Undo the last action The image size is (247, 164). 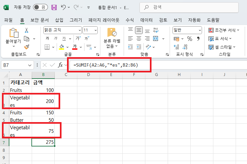click(x=63, y=7)
